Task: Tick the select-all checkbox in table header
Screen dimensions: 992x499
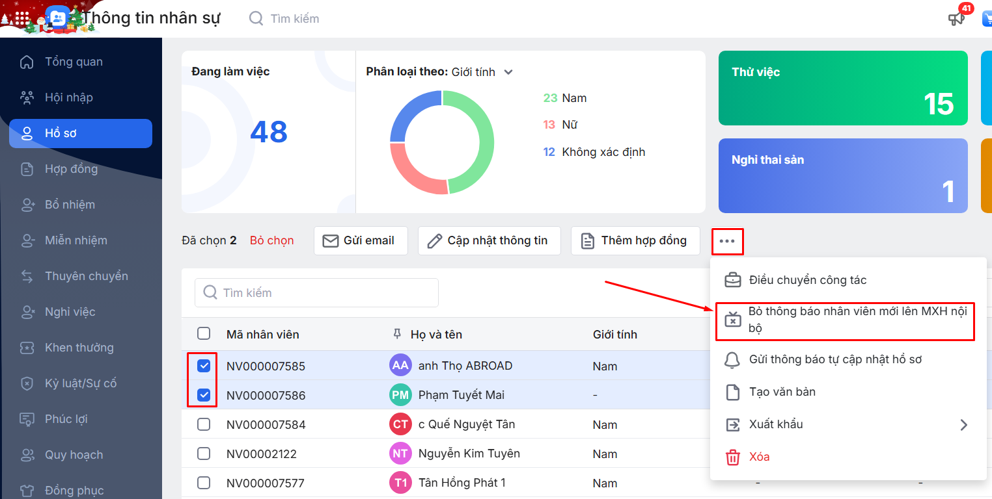Action: coord(204,334)
